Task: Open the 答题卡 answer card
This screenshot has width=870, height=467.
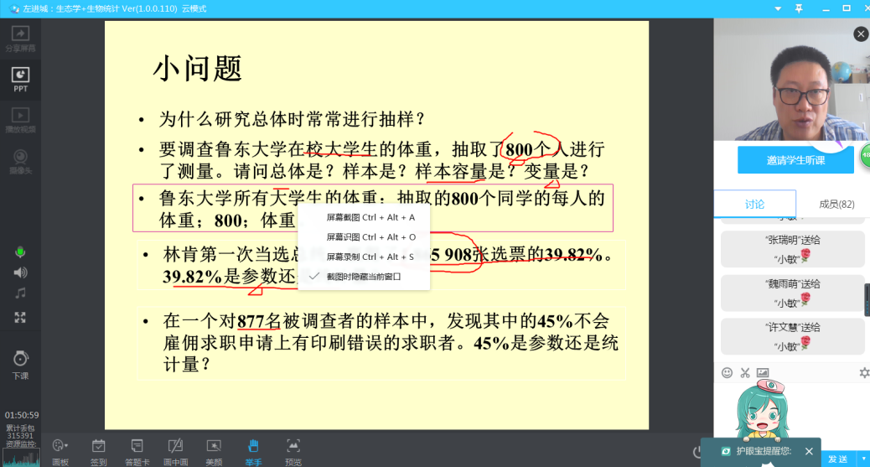Action: (137, 452)
